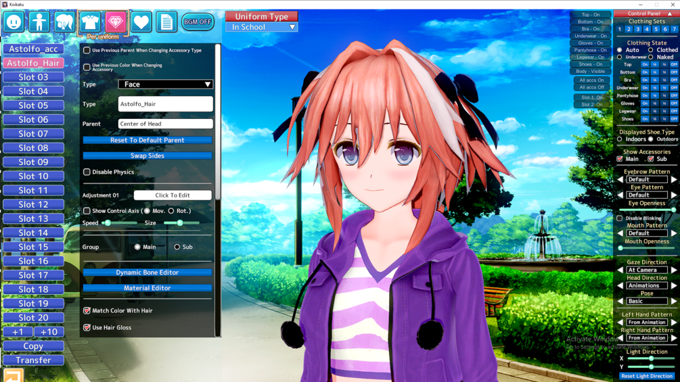Screen dimensions: 680x382
Task: Previous Eyebrow Pattern left arrow
Action: point(620,179)
